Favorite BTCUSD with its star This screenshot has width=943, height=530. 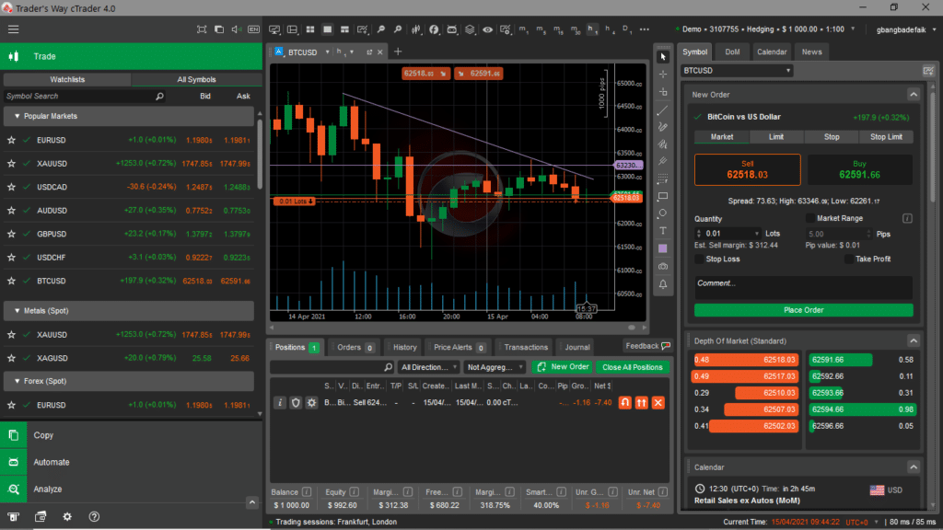pos(11,281)
